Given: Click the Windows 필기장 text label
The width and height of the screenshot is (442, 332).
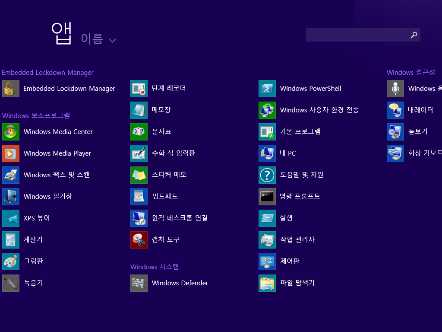Looking at the screenshot, I should [48, 196].
